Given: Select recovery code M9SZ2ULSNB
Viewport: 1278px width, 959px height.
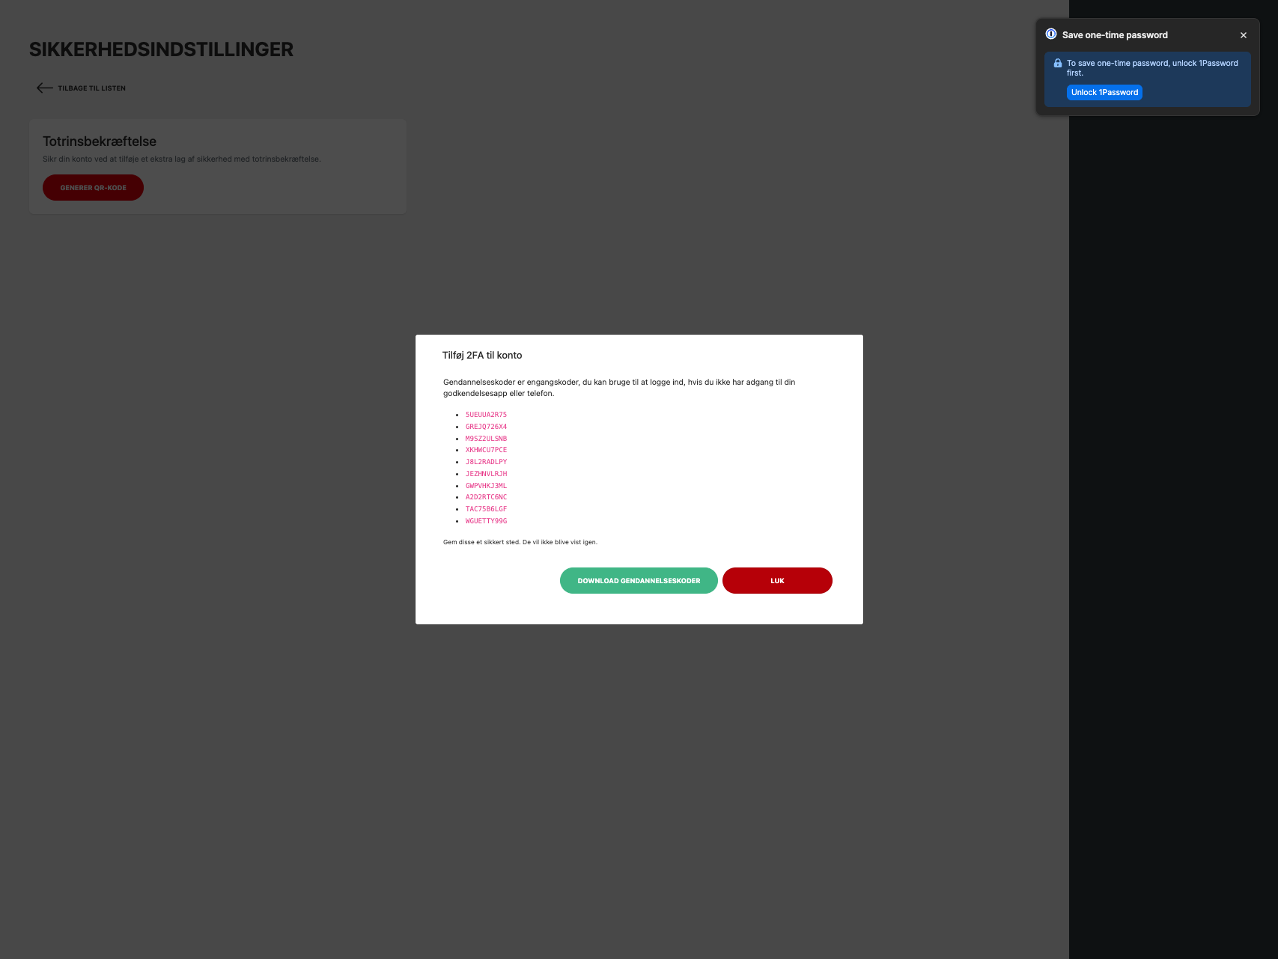Looking at the screenshot, I should coord(486,439).
